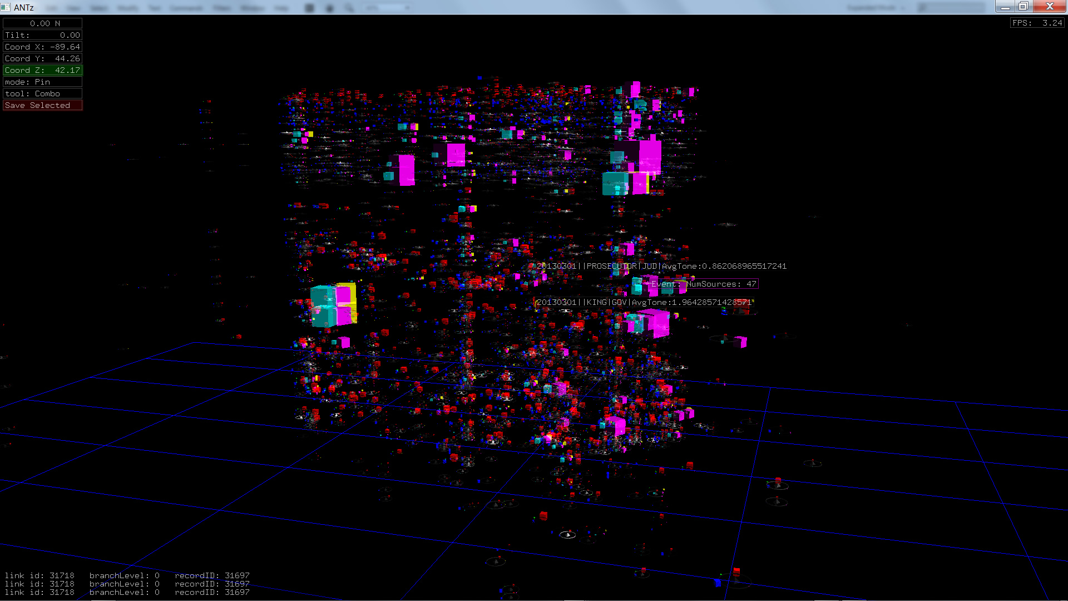The image size is (1068, 601).
Task: Pick the large cyan-magenta-yellow cube cluster on the left
Action: (x=333, y=305)
